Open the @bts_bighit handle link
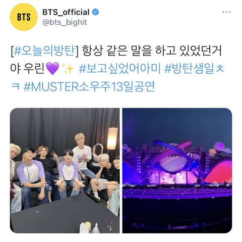 coord(65,22)
